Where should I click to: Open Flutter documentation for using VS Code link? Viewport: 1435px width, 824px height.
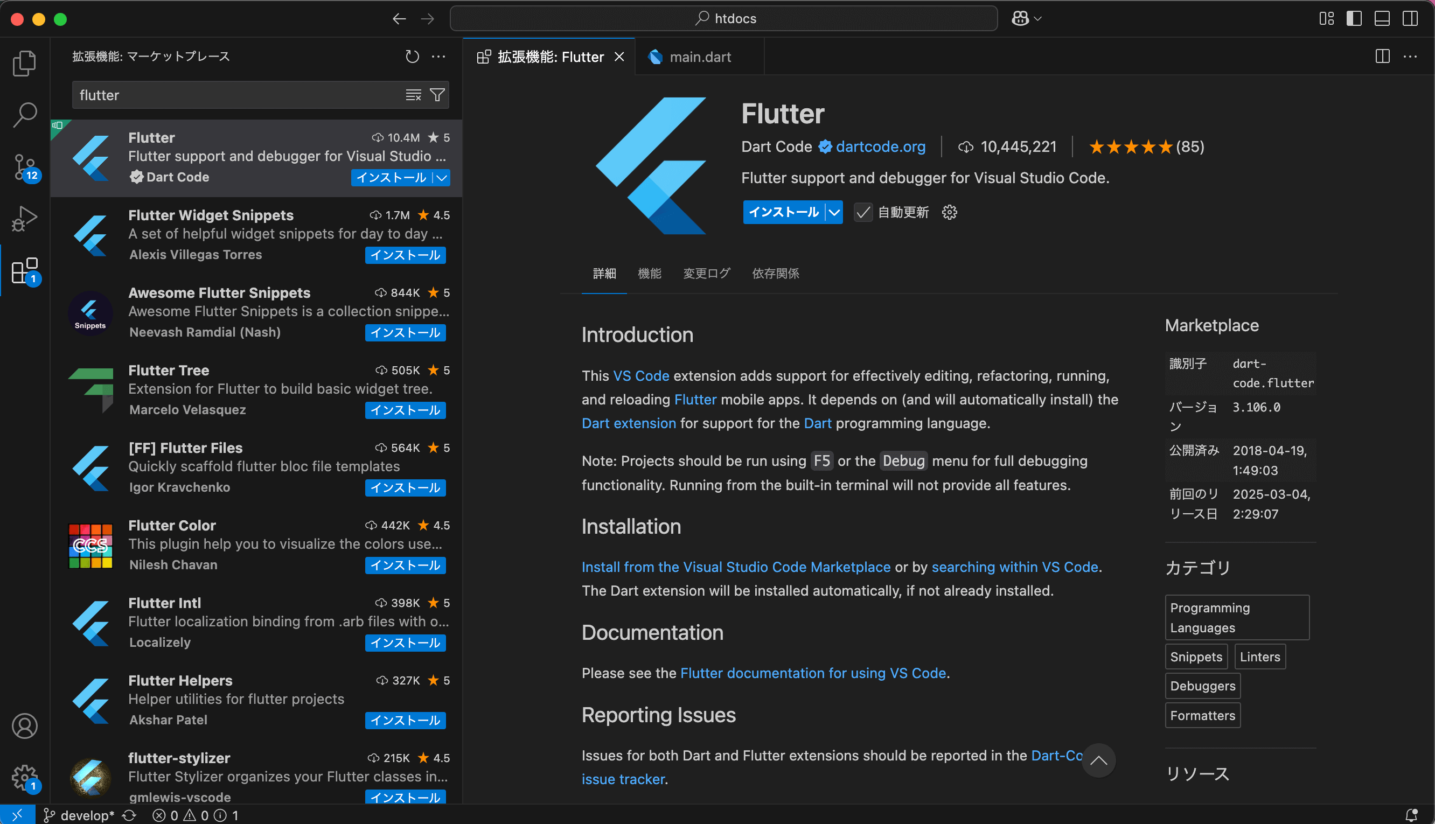click(x=813, y=673)
